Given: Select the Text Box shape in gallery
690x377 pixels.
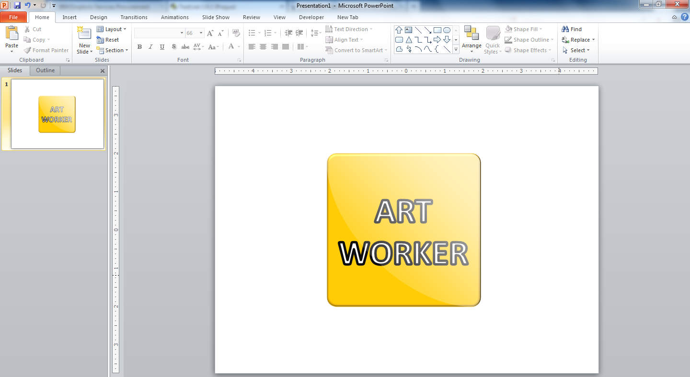Looking at the screenshot, I should coord(409,30).
